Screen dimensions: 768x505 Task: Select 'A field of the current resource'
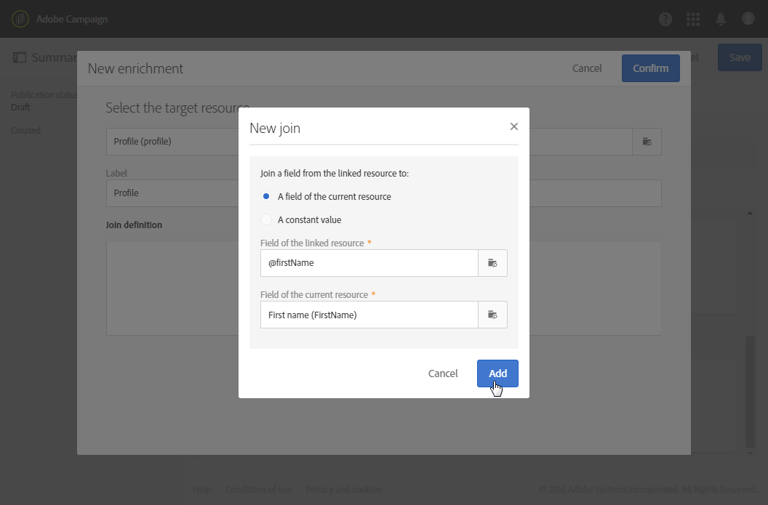(x=266, y=196)
